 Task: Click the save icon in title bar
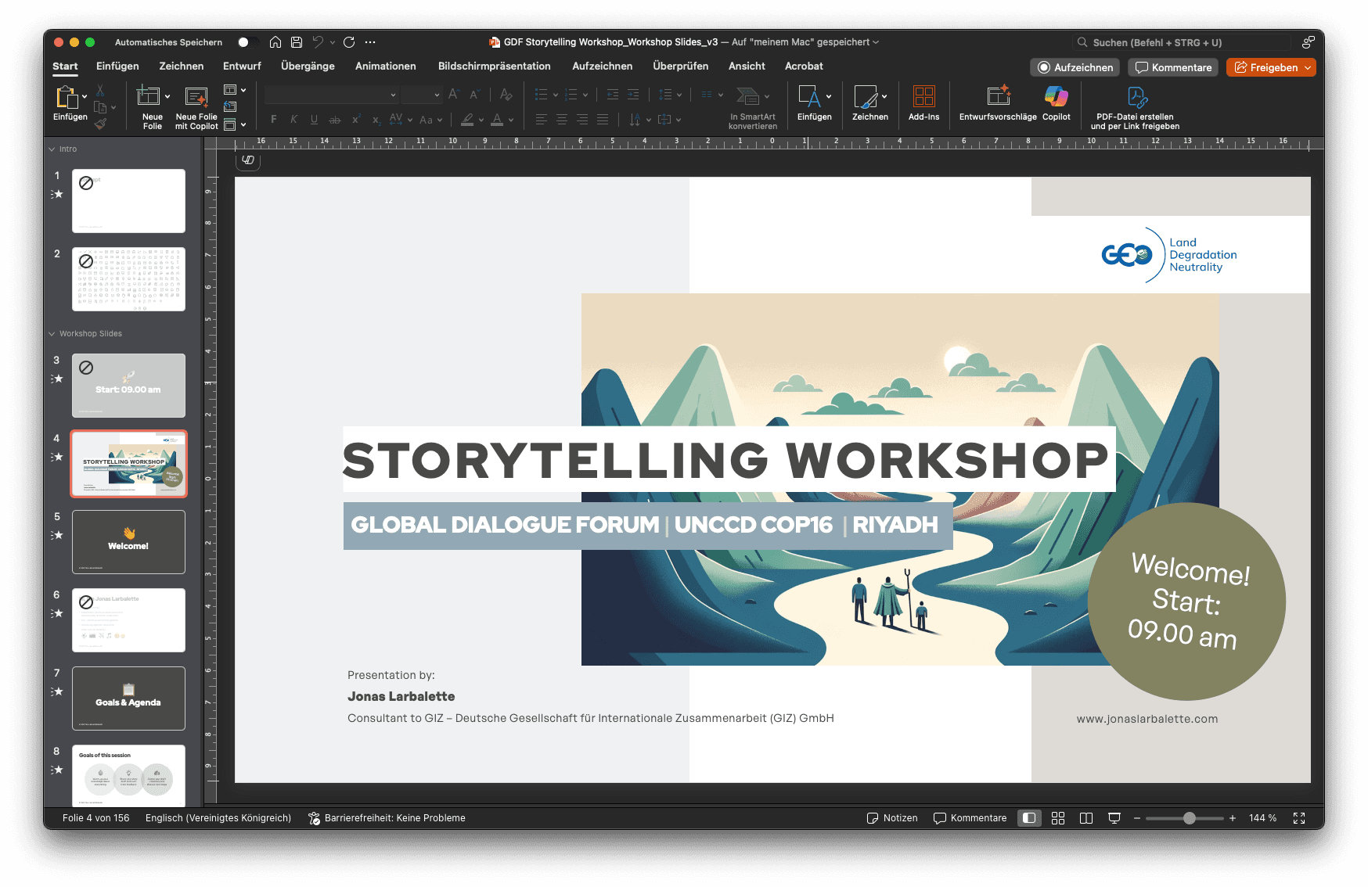point(297,42)
